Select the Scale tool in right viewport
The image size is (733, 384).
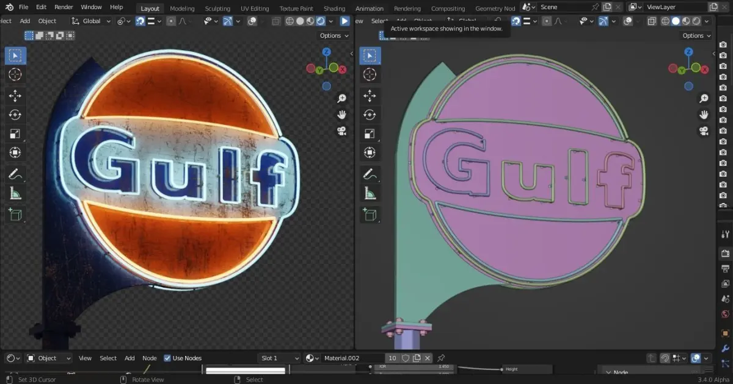pyautogui.click(x=370, y=133)
